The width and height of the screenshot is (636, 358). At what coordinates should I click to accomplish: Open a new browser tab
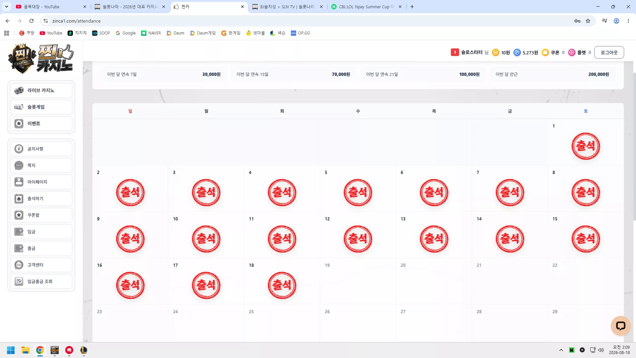pyautogui.click(x=412, y=7)
